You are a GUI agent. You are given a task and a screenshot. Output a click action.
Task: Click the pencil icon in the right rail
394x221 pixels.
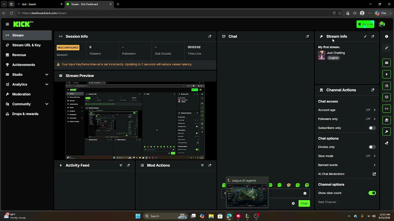click(387, 48)
